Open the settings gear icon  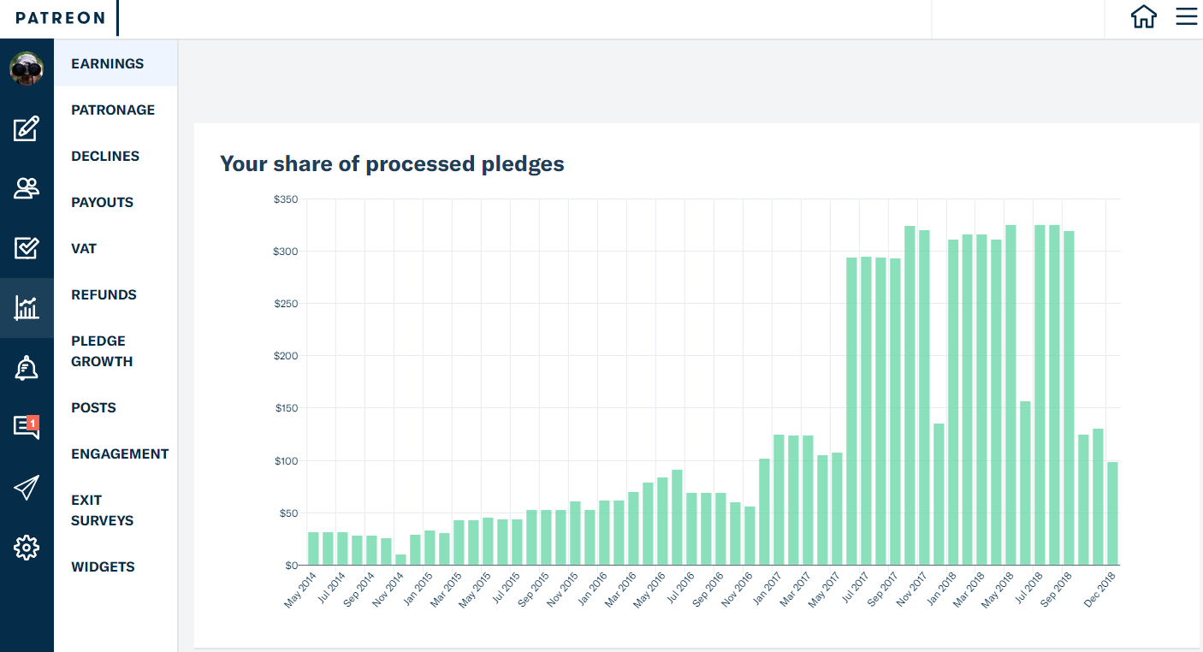pos(27,548)
